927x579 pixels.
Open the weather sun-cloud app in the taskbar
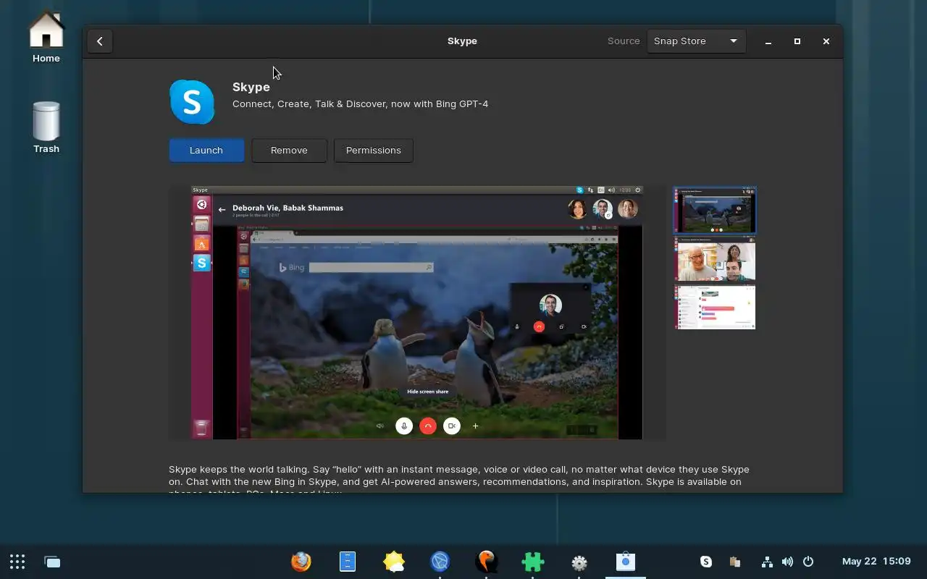(394, 562)
